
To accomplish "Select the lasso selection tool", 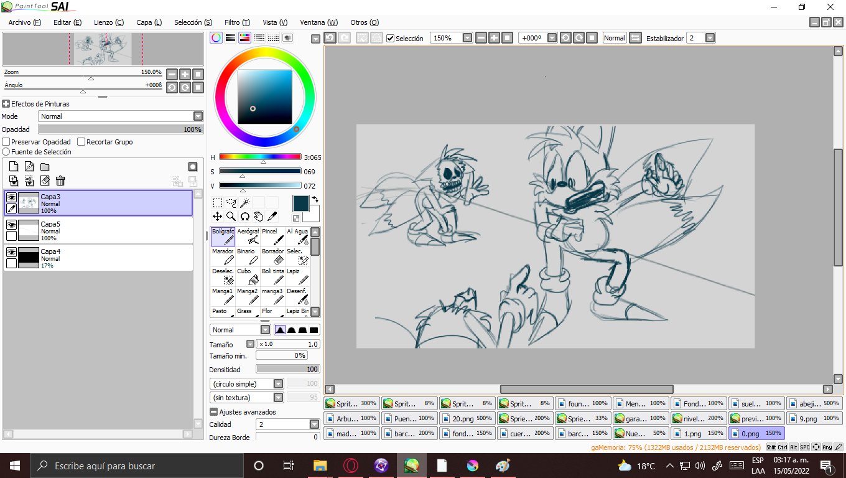I will click(231, 202).
